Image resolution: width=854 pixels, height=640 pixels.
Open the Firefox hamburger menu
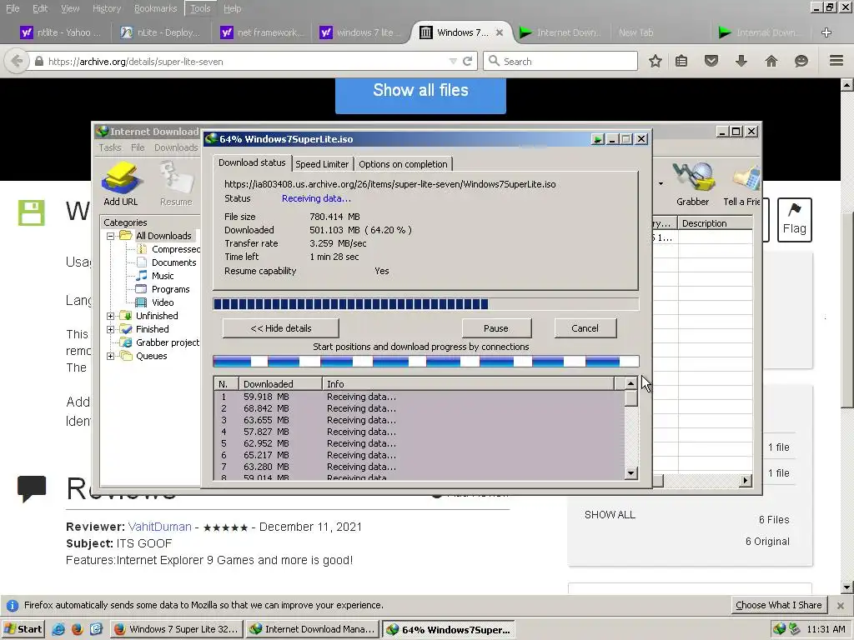point(836,60)
